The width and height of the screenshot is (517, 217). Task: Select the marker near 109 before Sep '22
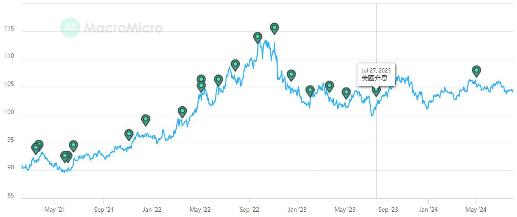(x=235, y=64)
